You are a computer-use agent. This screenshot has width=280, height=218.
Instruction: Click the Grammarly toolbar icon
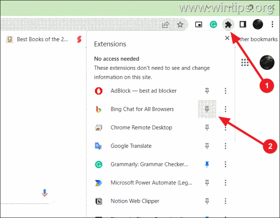click(x=213, y=24)
